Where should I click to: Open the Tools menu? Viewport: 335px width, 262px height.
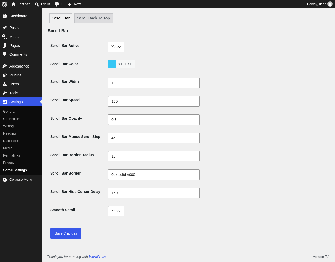pos(21,93)
